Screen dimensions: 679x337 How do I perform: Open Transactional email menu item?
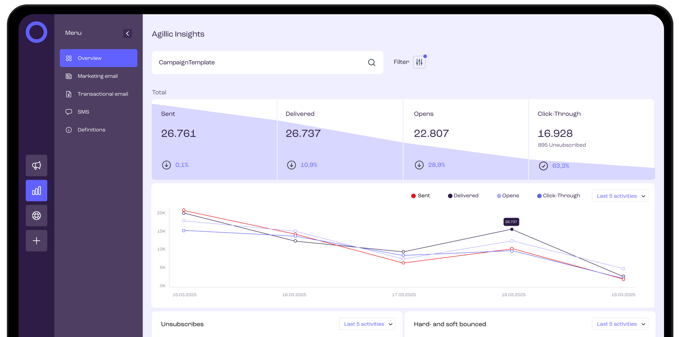103,94
